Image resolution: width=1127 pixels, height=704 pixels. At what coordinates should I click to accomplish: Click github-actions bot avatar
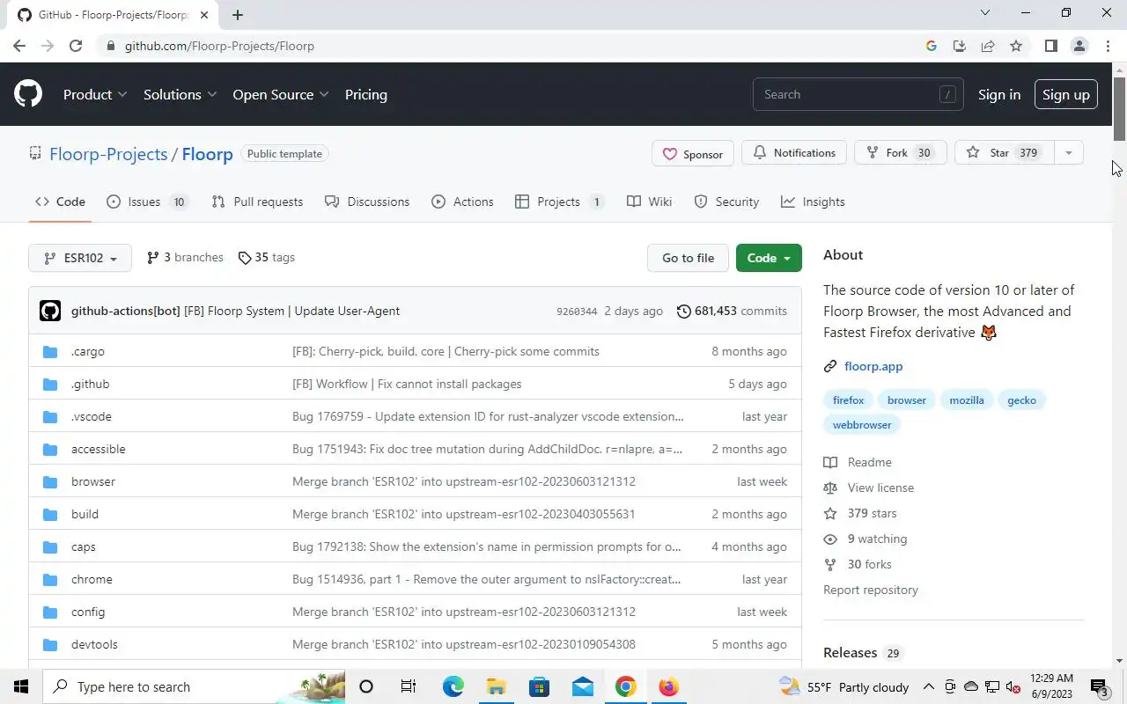click(50, 311)
